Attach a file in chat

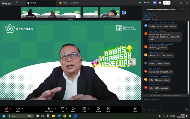click(x=154, y=110)
